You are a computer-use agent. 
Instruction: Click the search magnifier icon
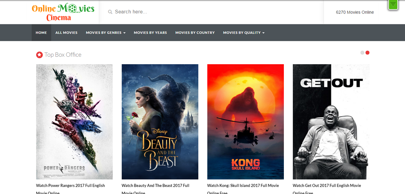tap(110, 12)
